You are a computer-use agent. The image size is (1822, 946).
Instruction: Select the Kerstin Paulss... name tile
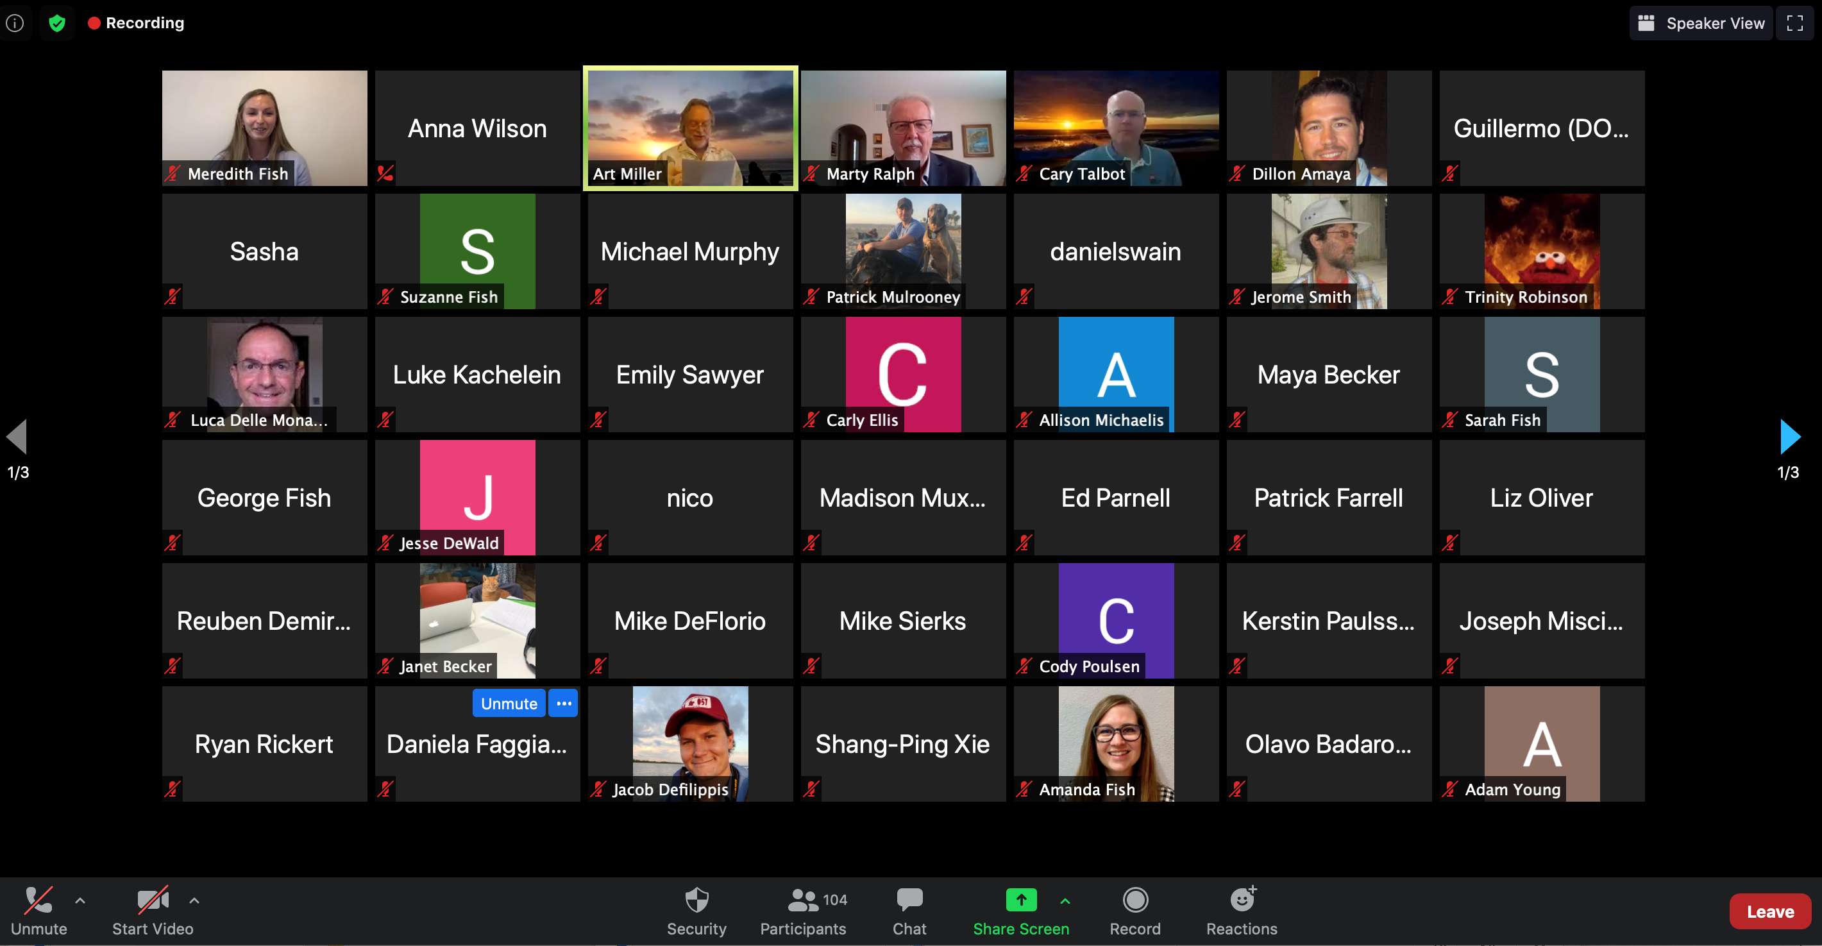(x=1329, y=621)
